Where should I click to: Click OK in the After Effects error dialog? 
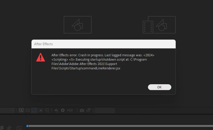tap(160, 87)
